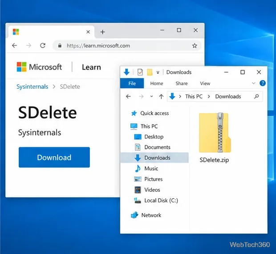This screenshot has width=276, height=254.
Task: Expand chevron before This PC in path
Action: (180, 96)
